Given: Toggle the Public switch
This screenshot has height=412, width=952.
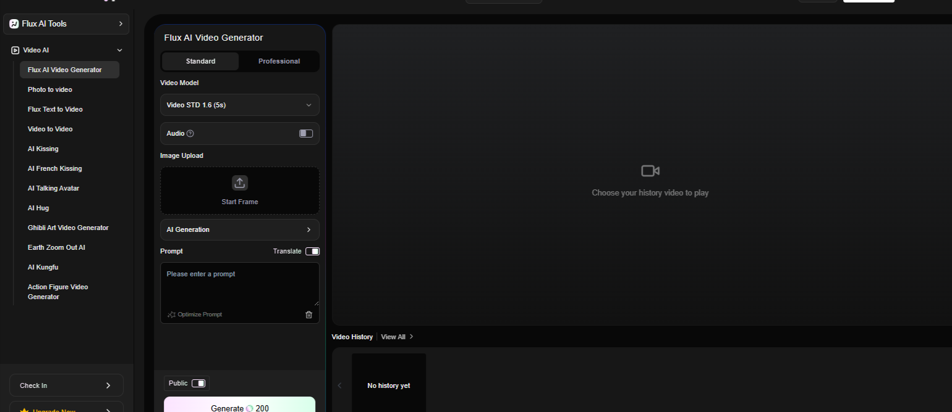Looking at the screenshot, I should (198, 383).
